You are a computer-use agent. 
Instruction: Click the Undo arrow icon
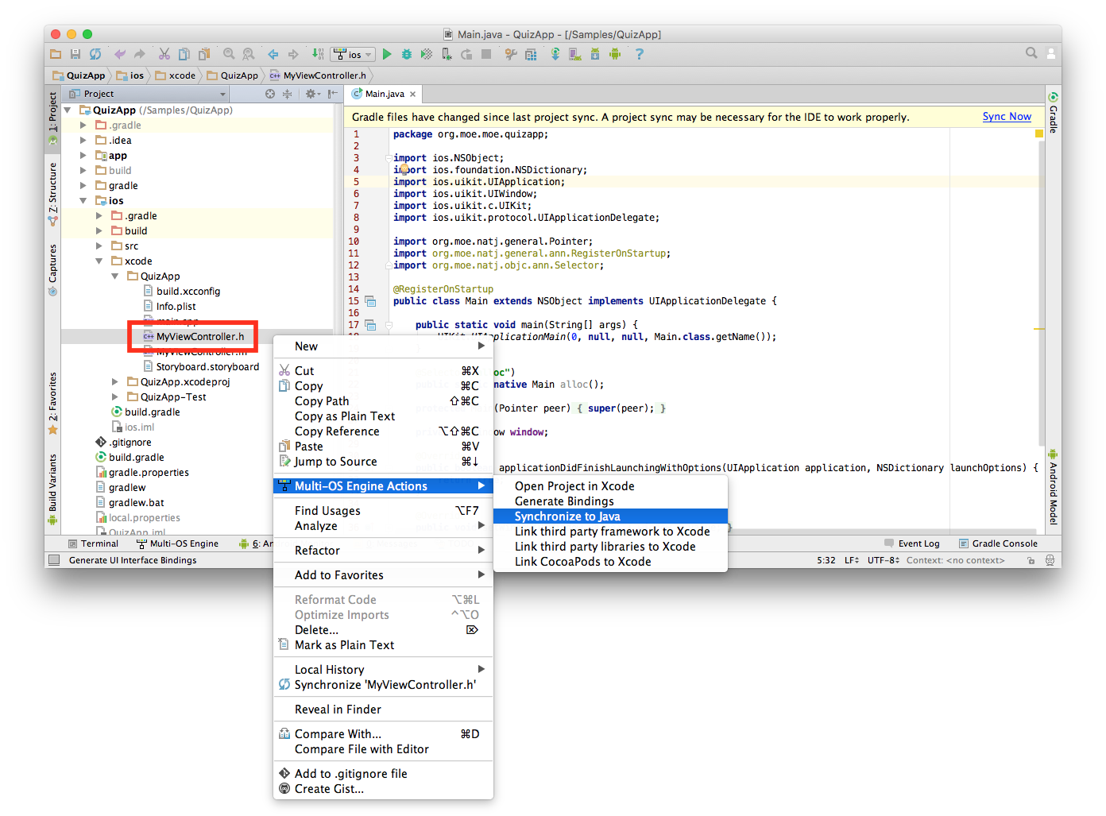tap(120, 54)
